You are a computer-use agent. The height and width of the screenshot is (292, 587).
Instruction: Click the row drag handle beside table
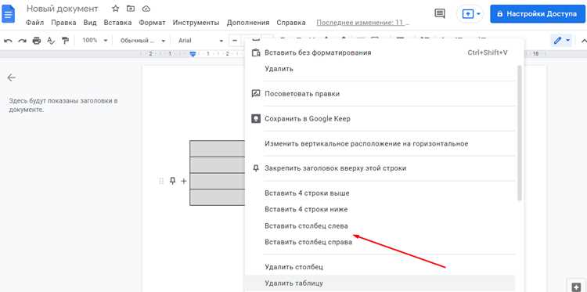161,181
